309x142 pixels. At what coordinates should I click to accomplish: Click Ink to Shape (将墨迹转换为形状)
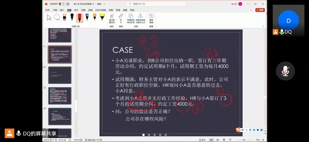(x=131, y=18)
